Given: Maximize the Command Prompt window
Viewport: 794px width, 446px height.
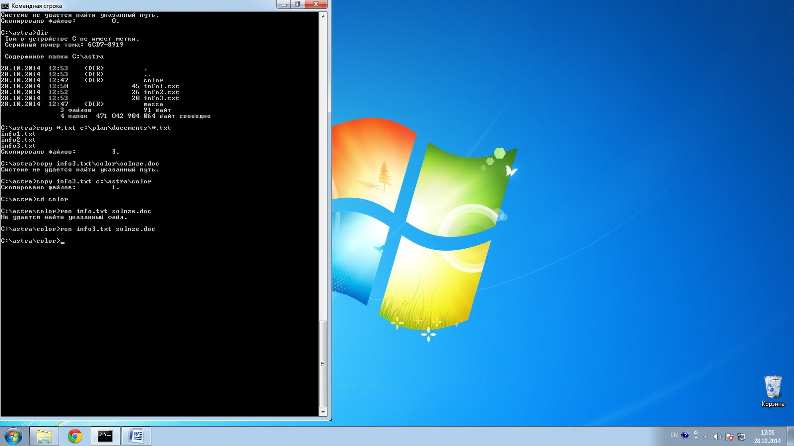Looking at the screenshot, I should point(297,4).
